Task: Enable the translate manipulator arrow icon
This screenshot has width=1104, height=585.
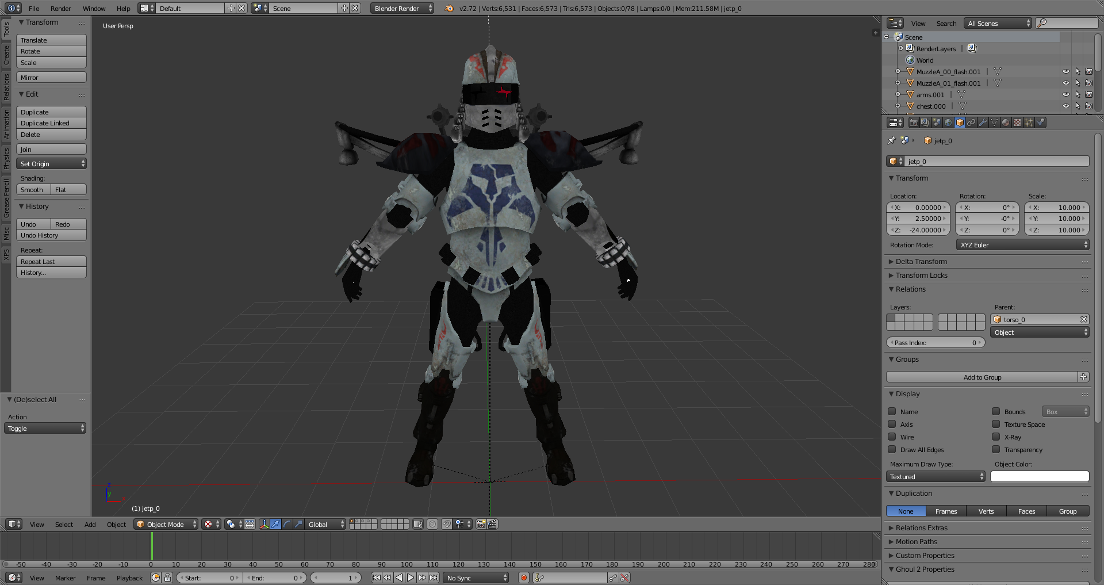Action: (x=275, y=524)
